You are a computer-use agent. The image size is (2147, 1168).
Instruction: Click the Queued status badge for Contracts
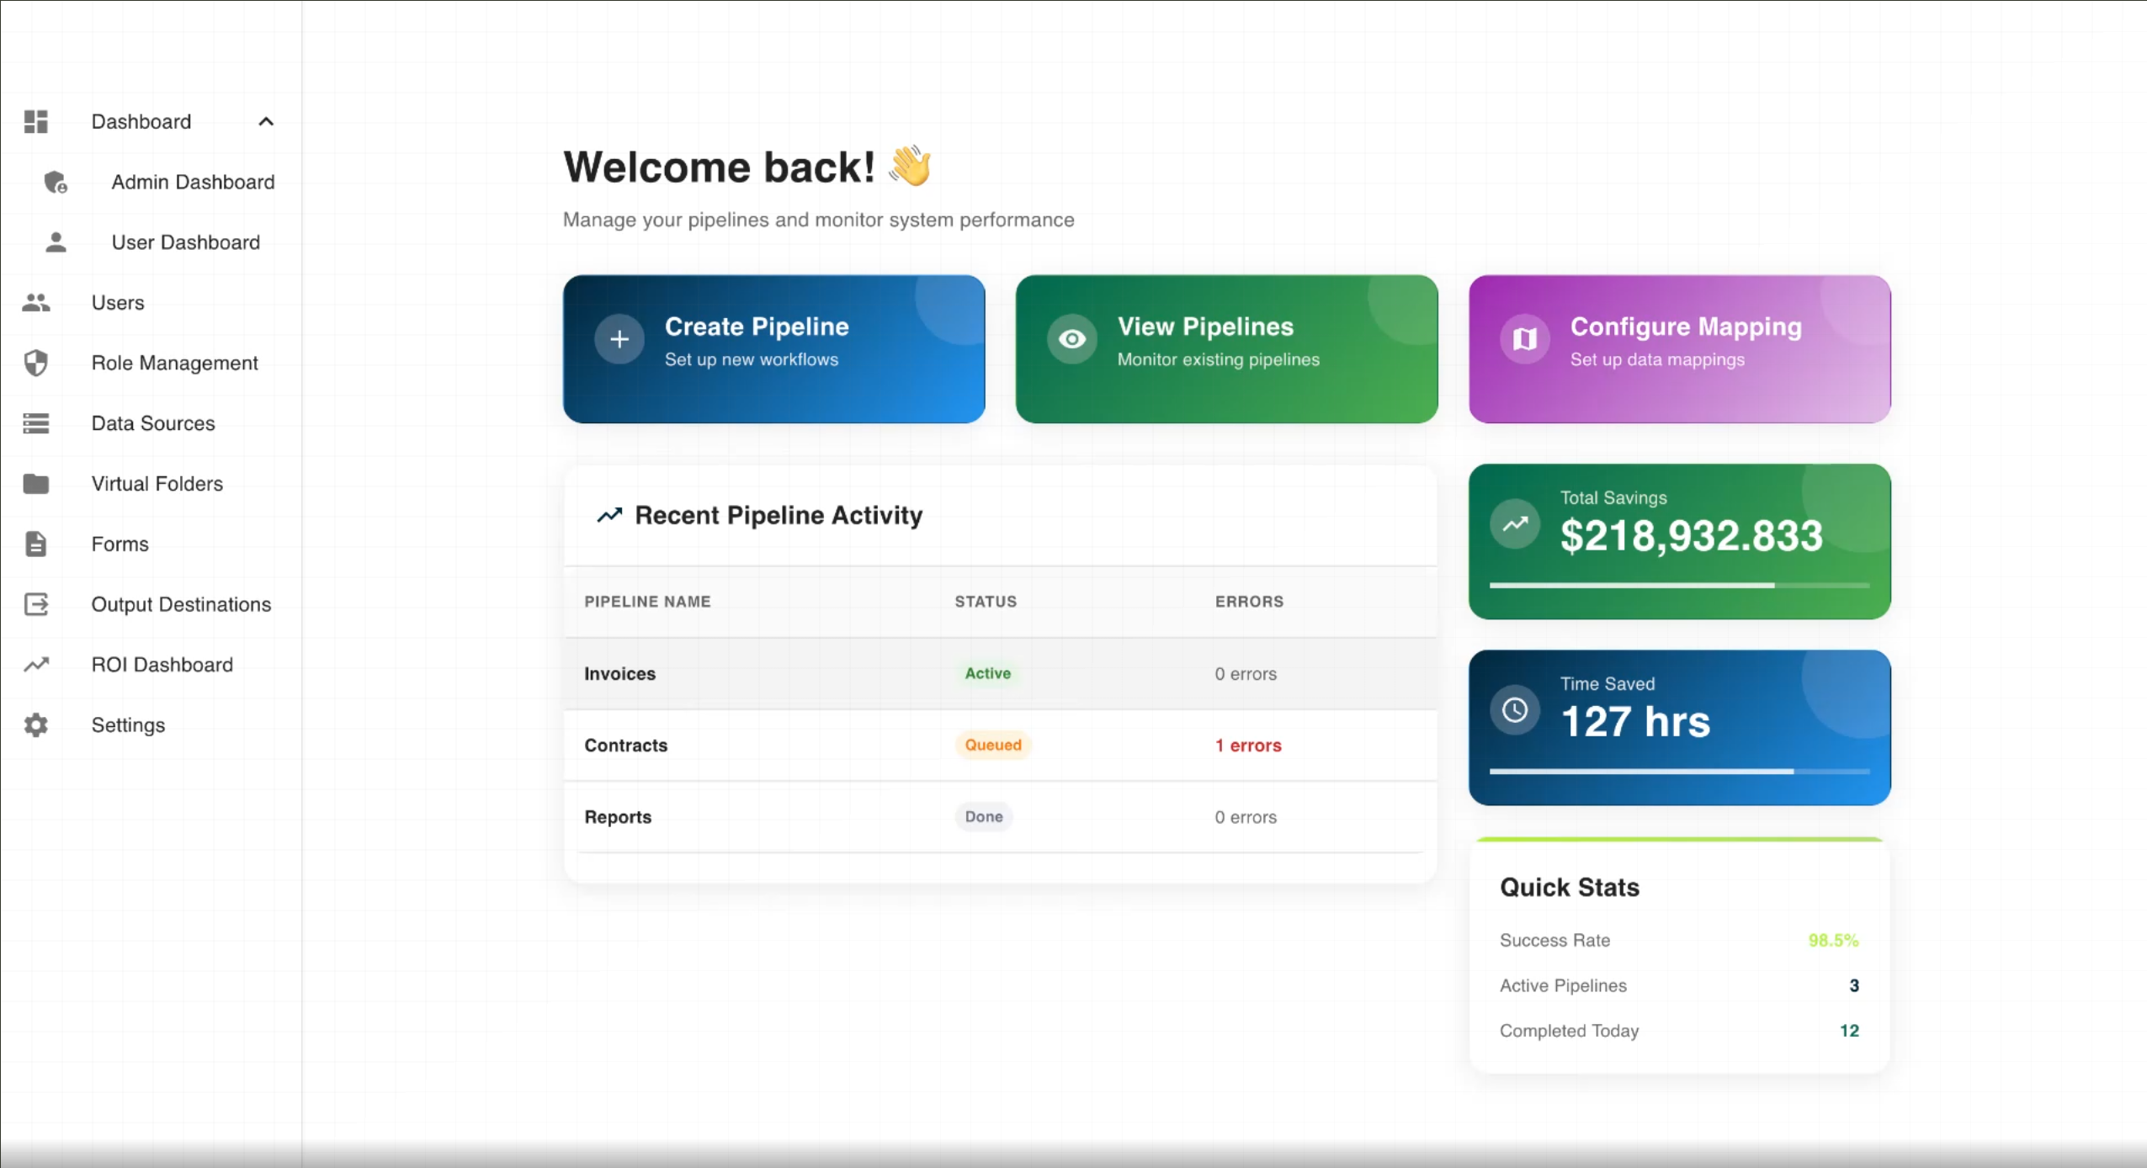992,745
